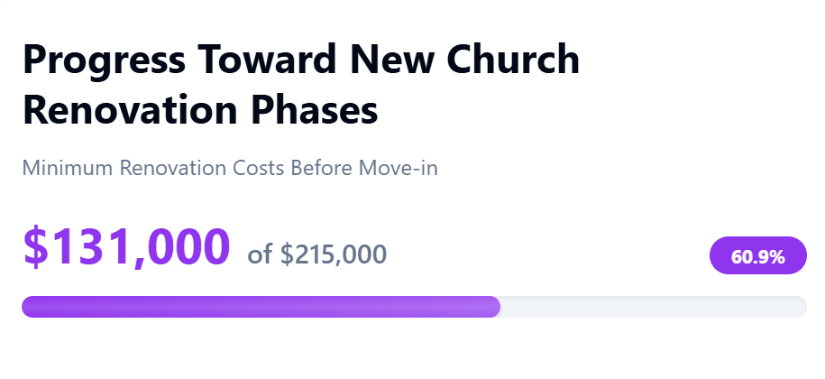
Task: Click the 'of $215,000' goal text
Action: 317,254
